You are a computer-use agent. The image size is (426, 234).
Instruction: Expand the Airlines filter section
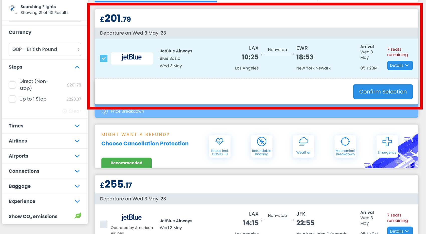click(45, 141)
